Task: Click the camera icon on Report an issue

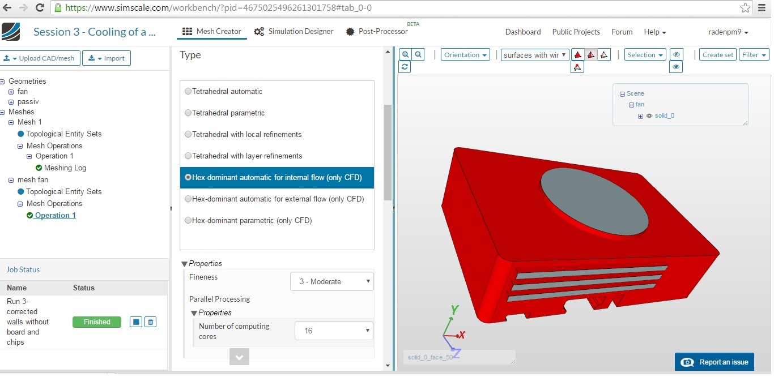Action: 688,362
